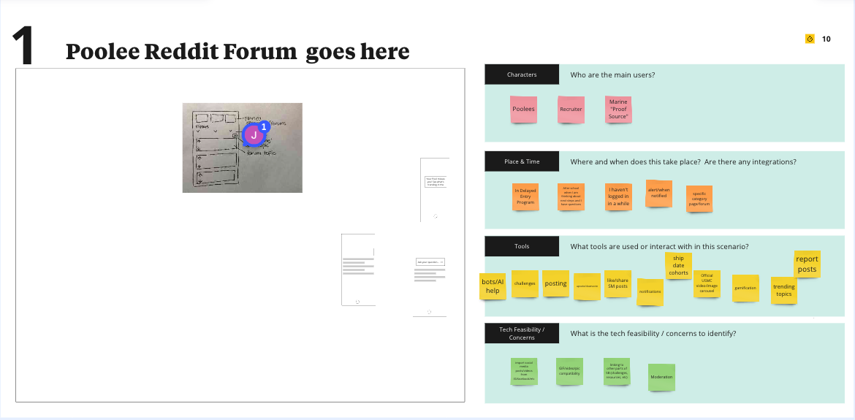Select the "GIF/video/pic compatibility" green note
The image size is (855, 420).
coord(569,372)
